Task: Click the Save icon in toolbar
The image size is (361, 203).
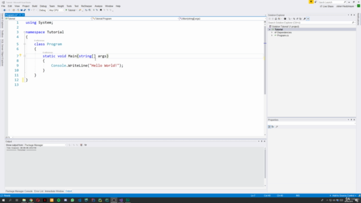Action: pos(21,10)
